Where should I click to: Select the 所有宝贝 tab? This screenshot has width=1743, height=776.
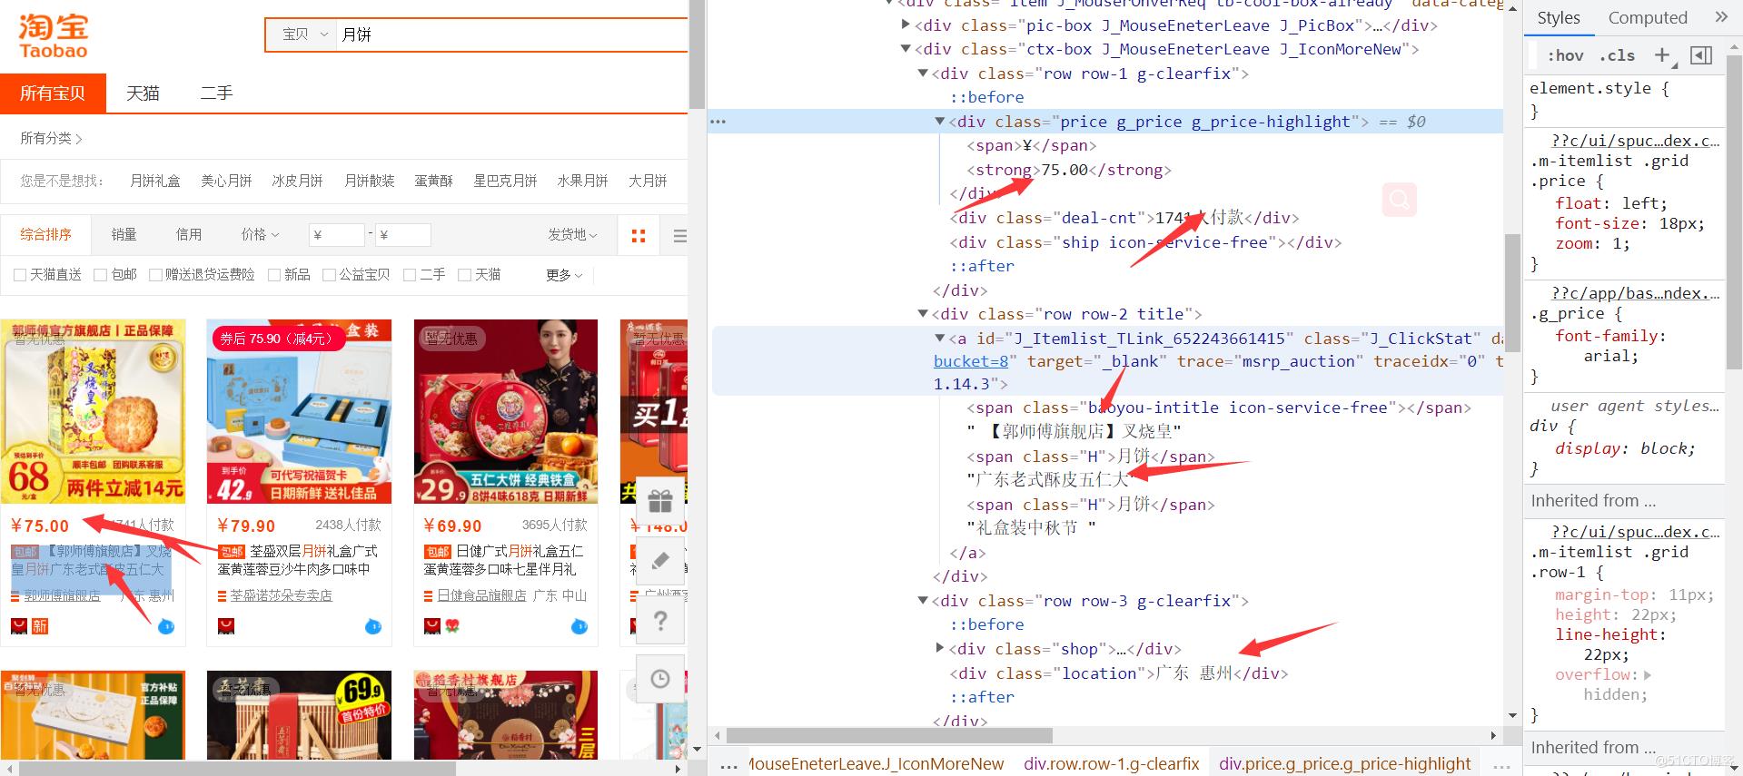tap(53, 93)
